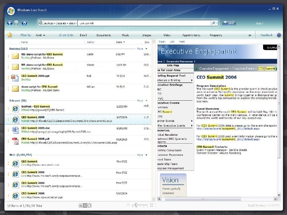Click the Size column header
Image resolution: width=287 pixels, height=215 pixels.
[147, 42]
